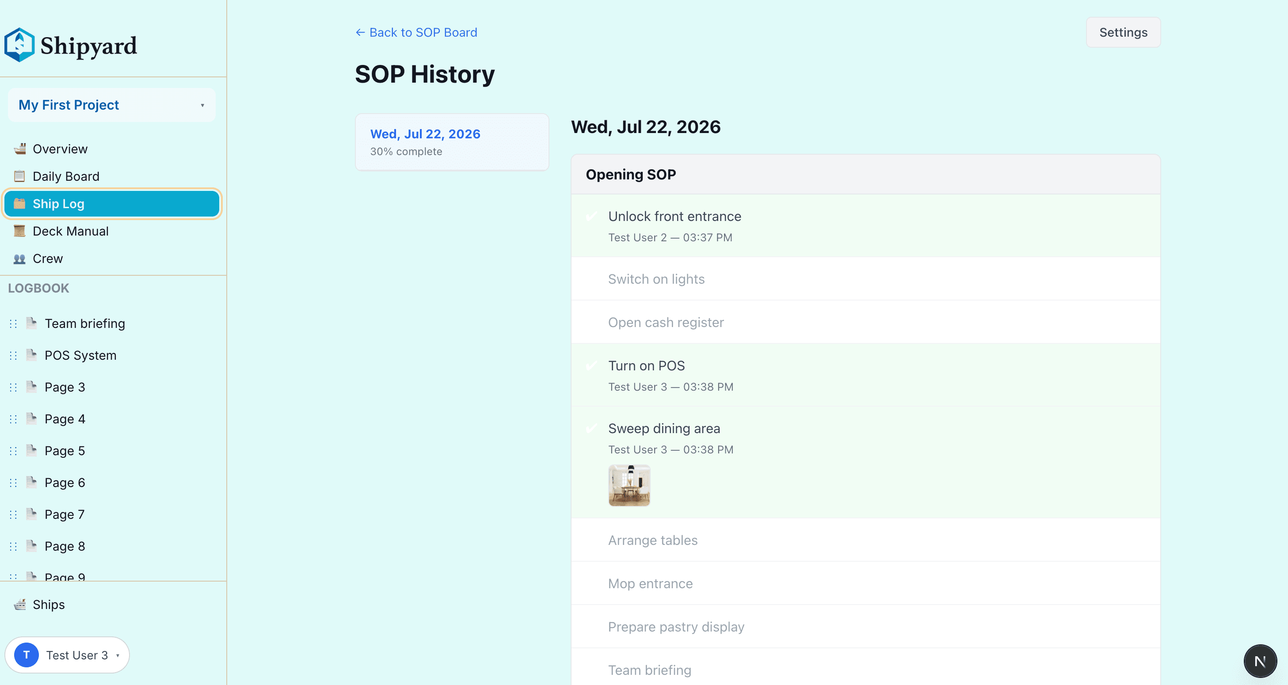Click the page icon next to POS System
Screen dimensions: 1288x685
[31, 354]
